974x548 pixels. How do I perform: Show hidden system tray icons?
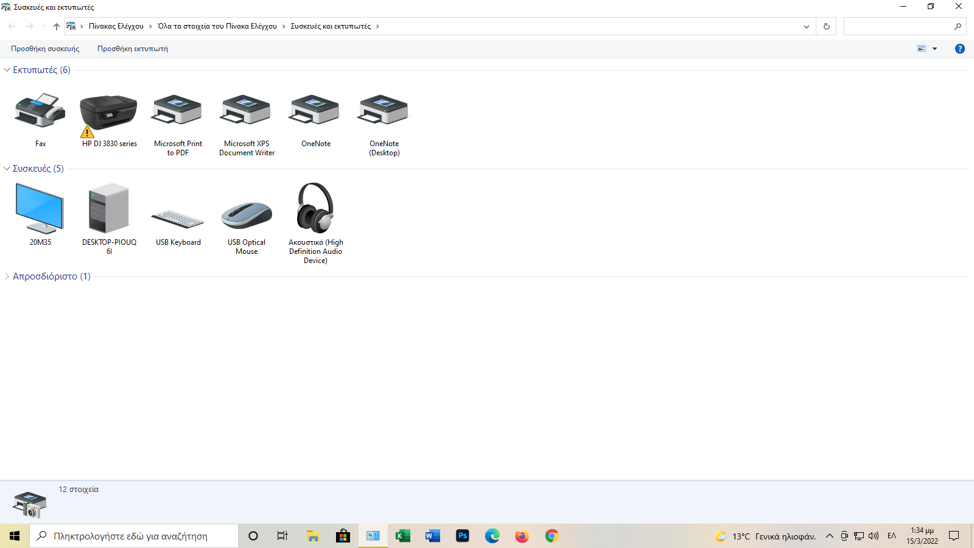tap(829, 536)
